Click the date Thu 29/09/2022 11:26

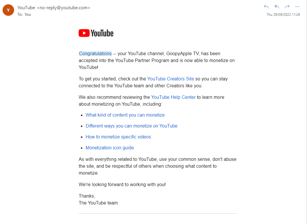pos(283,14)
